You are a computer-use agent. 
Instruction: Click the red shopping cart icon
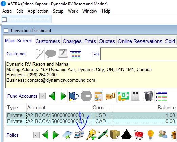point(139,135)
